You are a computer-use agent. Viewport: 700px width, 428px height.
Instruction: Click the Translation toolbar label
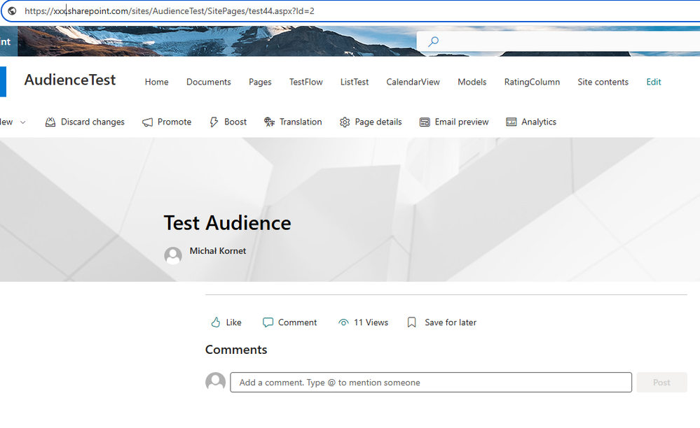point(301,122)
